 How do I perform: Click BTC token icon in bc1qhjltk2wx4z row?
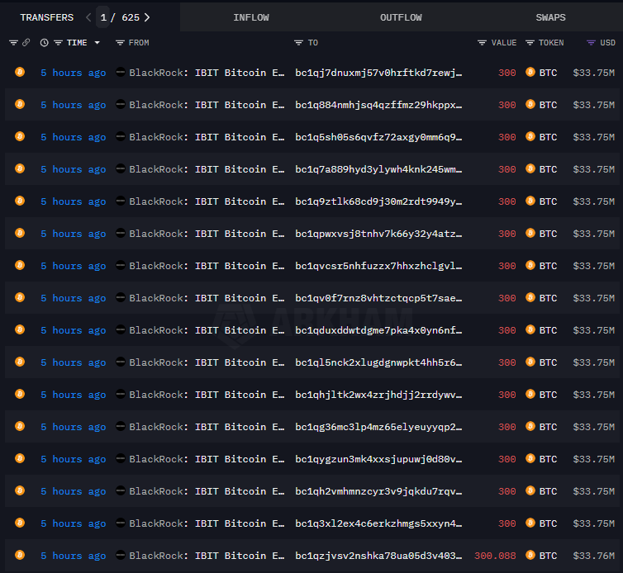[x=530, y=394]
